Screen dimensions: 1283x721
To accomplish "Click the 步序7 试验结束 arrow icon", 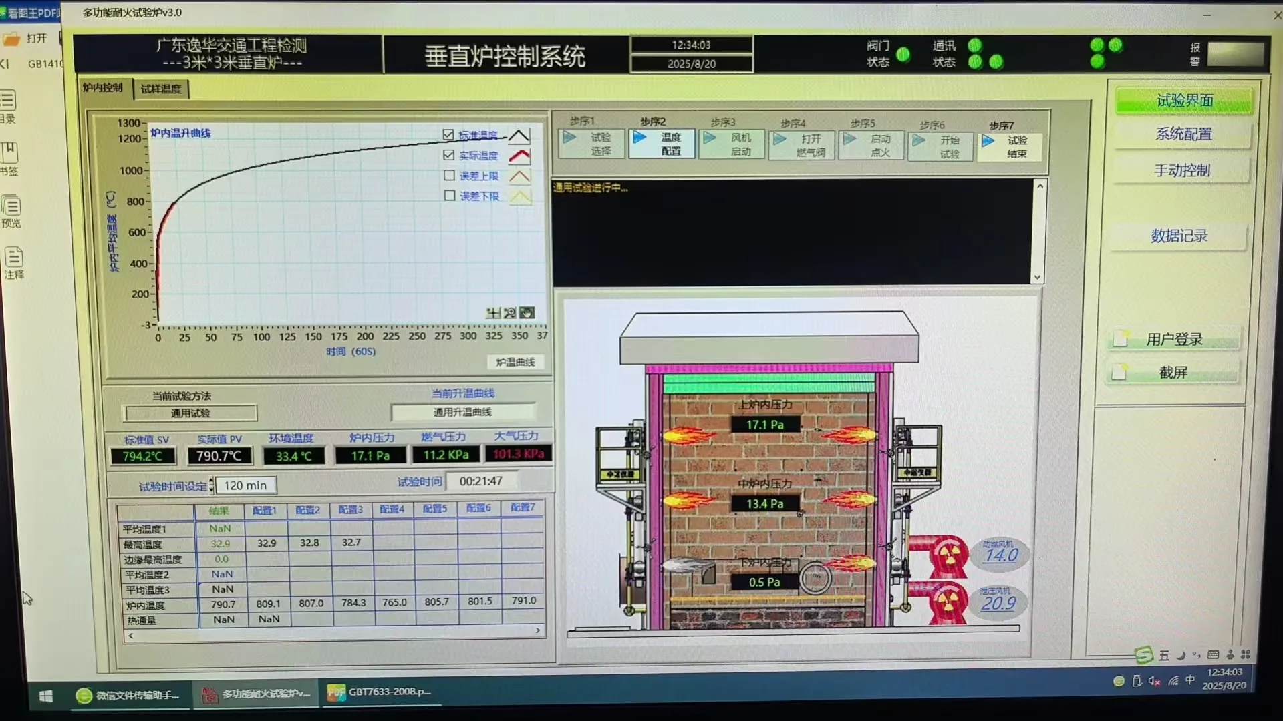I will [988, 141].
